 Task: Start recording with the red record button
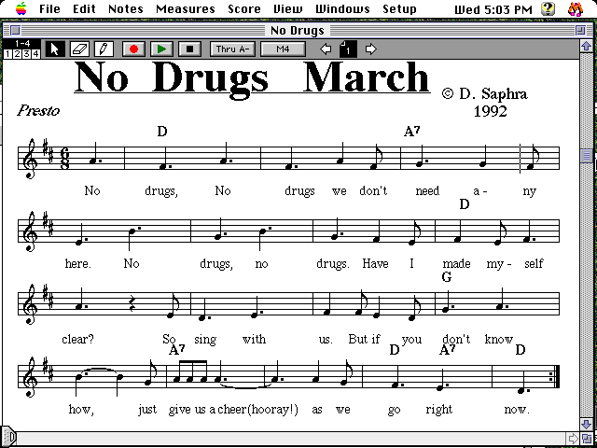[x=133, y=49]
